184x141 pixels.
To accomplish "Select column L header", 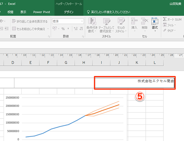I will click(x=155, y=62).
